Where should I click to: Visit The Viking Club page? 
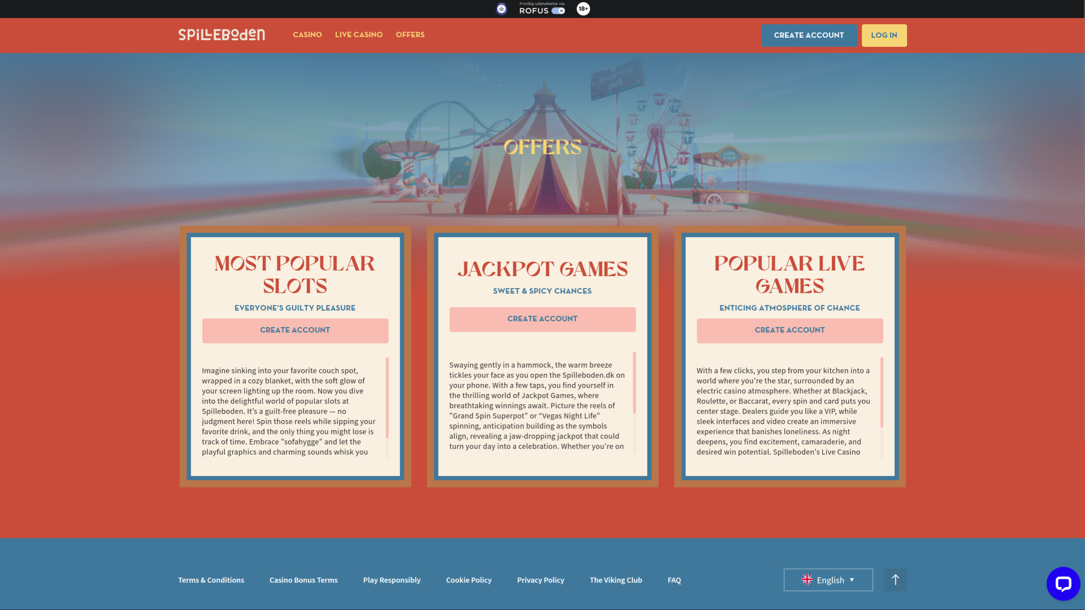click(616, 579)
